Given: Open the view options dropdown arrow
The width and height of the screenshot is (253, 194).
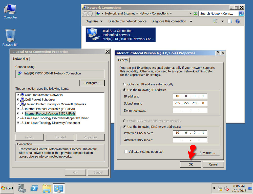Looking at the screenshot, I should (x=222, y=21).
